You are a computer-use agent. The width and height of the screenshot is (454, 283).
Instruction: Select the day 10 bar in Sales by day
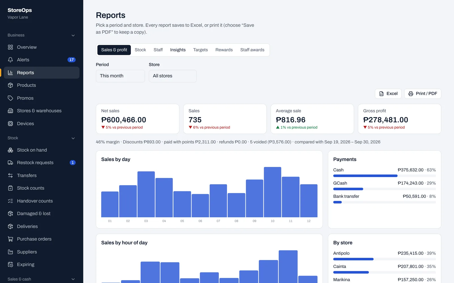[x=272, y=192]
